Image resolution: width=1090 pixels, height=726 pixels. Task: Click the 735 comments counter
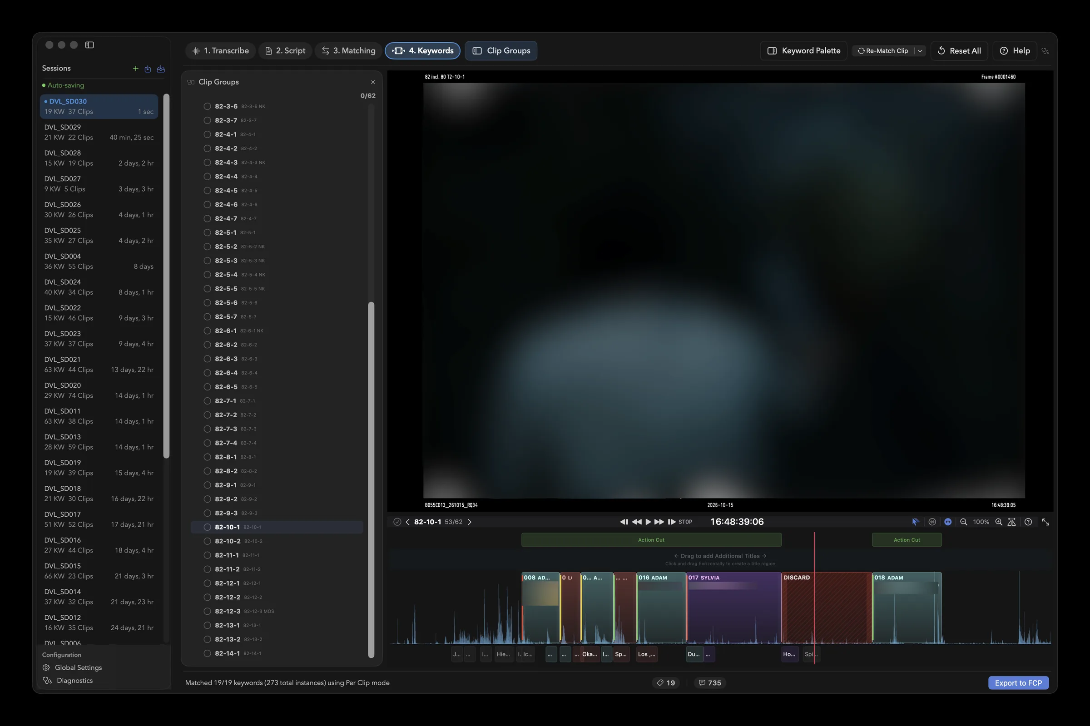pyautogui.click(x=709, y=683)
